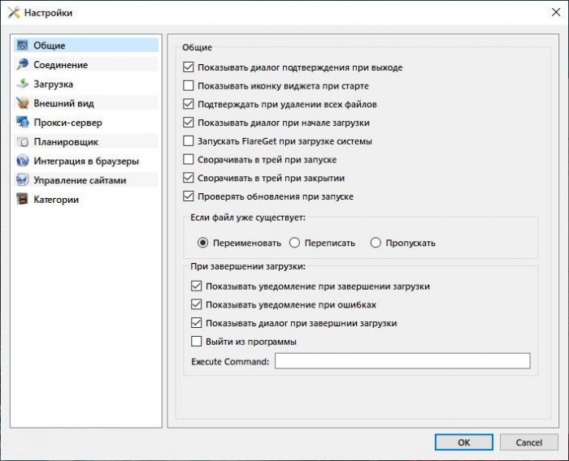Click the Управление сайтами icon

23,180
